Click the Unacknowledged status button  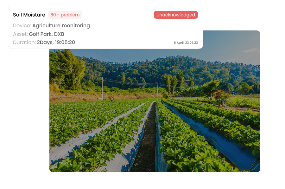[176, 15]
